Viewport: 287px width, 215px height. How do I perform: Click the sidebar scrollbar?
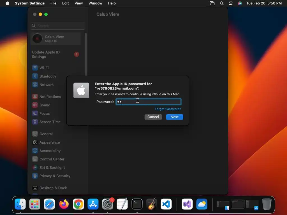tap(85, 55)
